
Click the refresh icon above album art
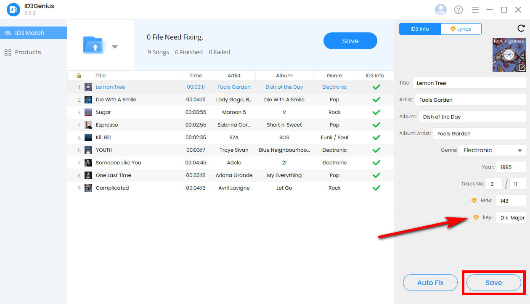(x=521, y=29)
